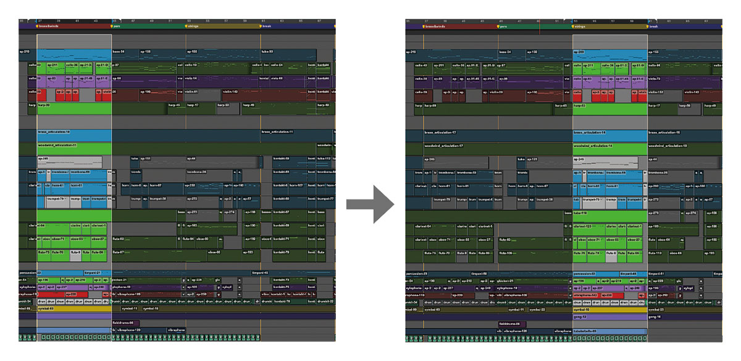Select the woodwind_articulation-14 clip
Screen dimensions: 741x361
pyautogui.click(x=609, y=148)
